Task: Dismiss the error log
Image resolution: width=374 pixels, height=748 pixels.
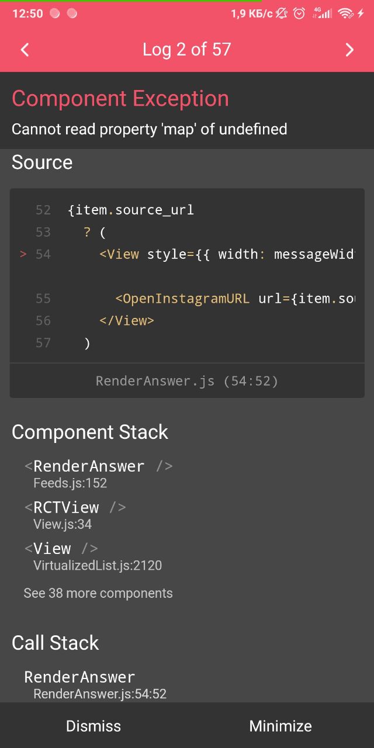Action: point(93,726)
